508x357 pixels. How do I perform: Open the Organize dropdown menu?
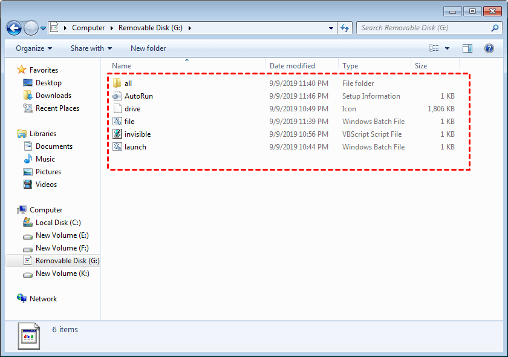34,48
